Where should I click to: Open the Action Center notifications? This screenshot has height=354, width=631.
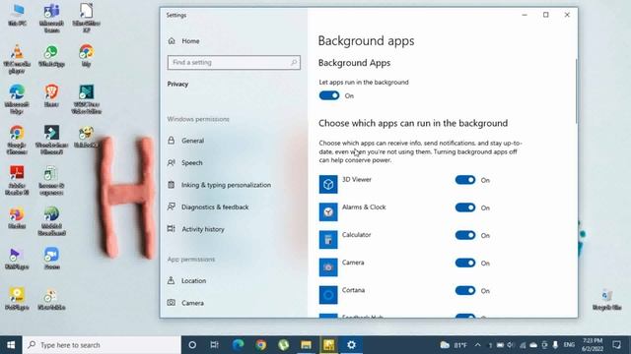point(616,345)
